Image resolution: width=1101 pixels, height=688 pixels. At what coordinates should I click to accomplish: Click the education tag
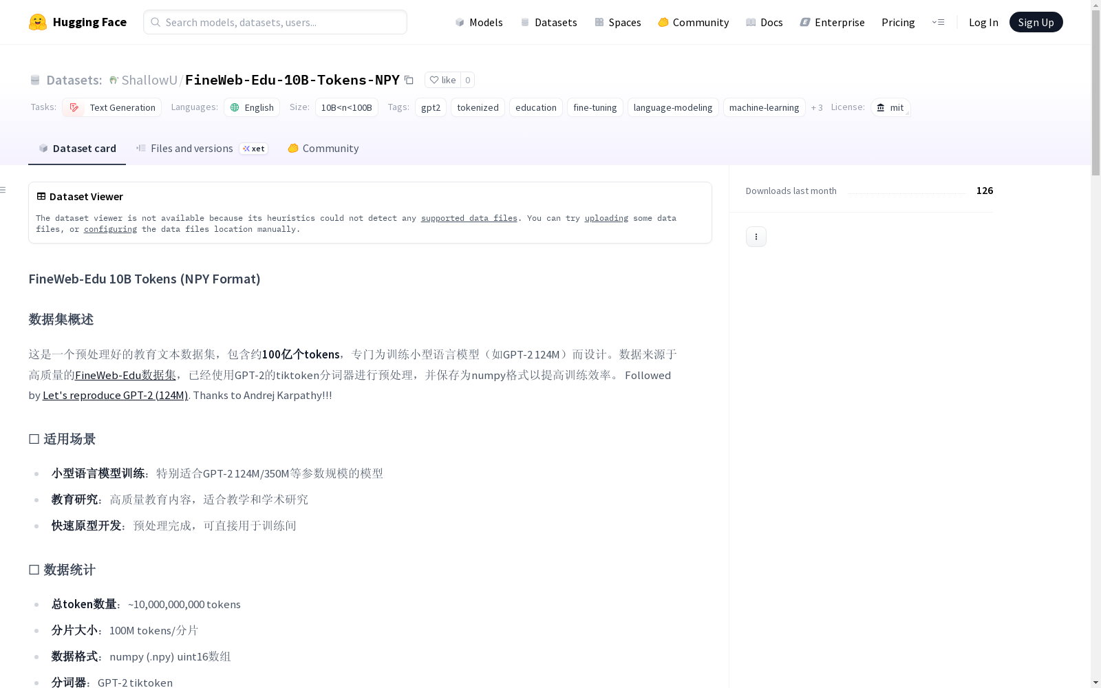536,107
